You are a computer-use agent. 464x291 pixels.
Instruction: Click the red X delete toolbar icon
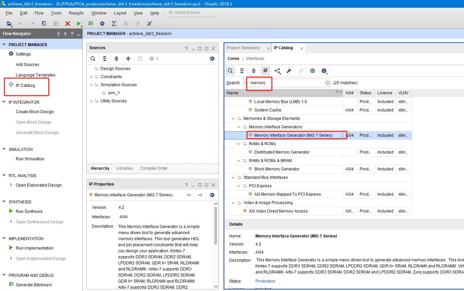[68, 24]
